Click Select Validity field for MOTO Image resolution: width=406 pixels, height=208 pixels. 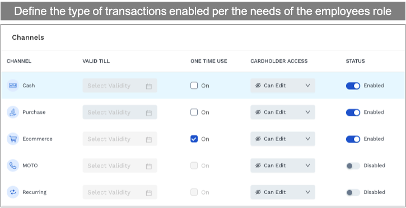(120, 166)
